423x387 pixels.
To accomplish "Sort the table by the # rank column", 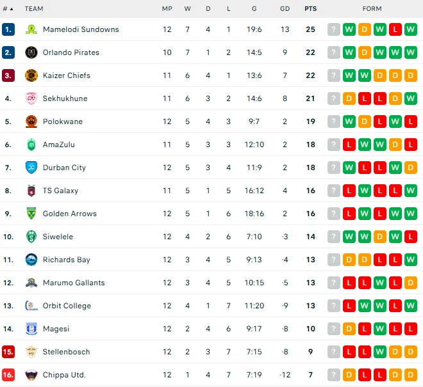I will pyautogui.click(x=8, y=9).
